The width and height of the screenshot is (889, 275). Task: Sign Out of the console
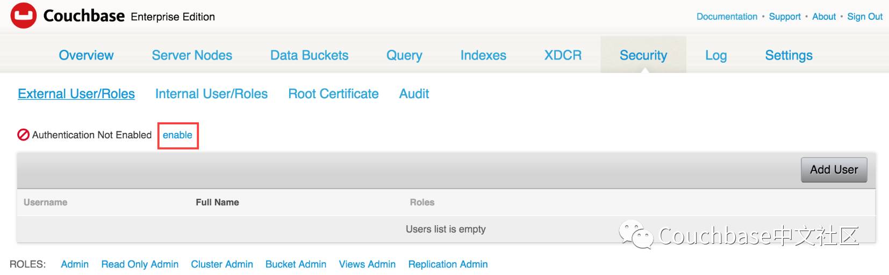(x=865, y=17)
